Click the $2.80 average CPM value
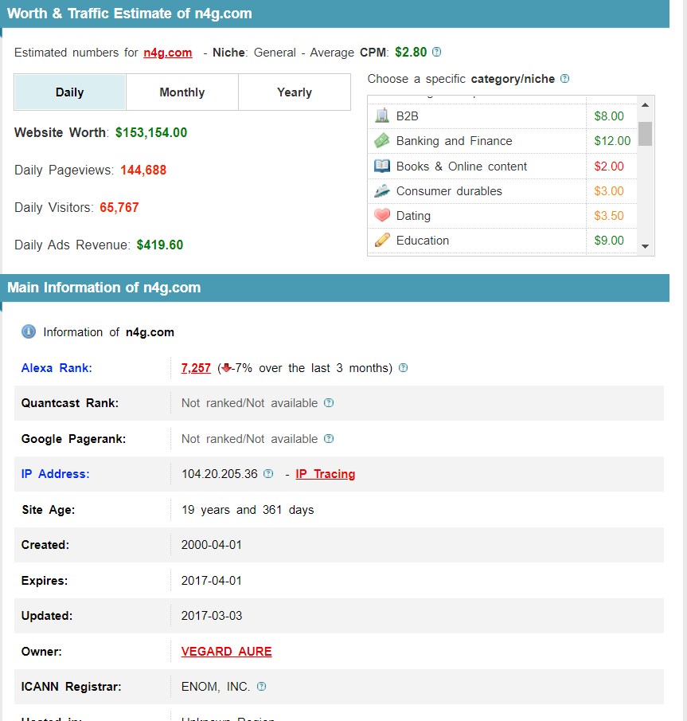The image size is (687, 721). click(x=411, y=52)
